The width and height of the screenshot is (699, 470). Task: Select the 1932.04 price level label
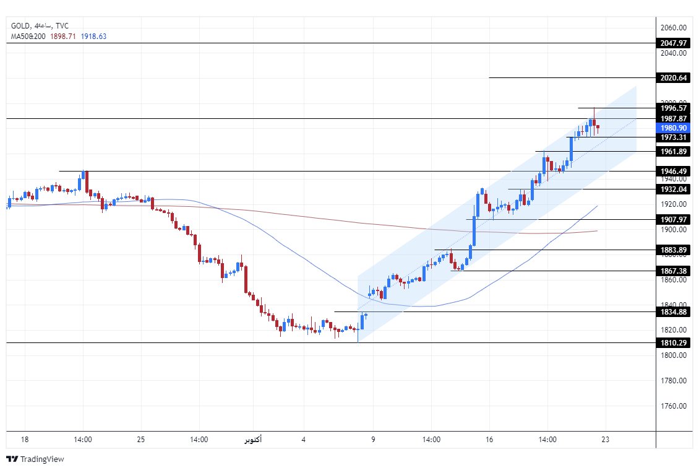click(x=673, y=189)
